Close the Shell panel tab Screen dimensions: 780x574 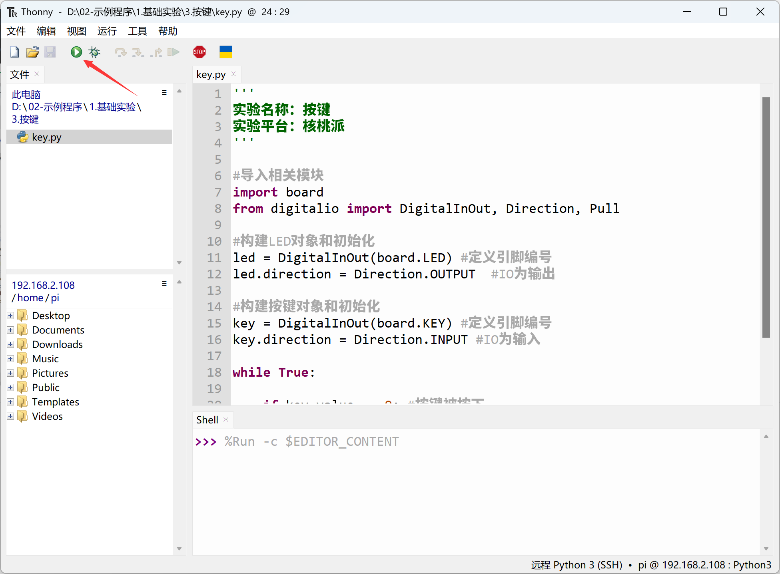coord(226,419)
